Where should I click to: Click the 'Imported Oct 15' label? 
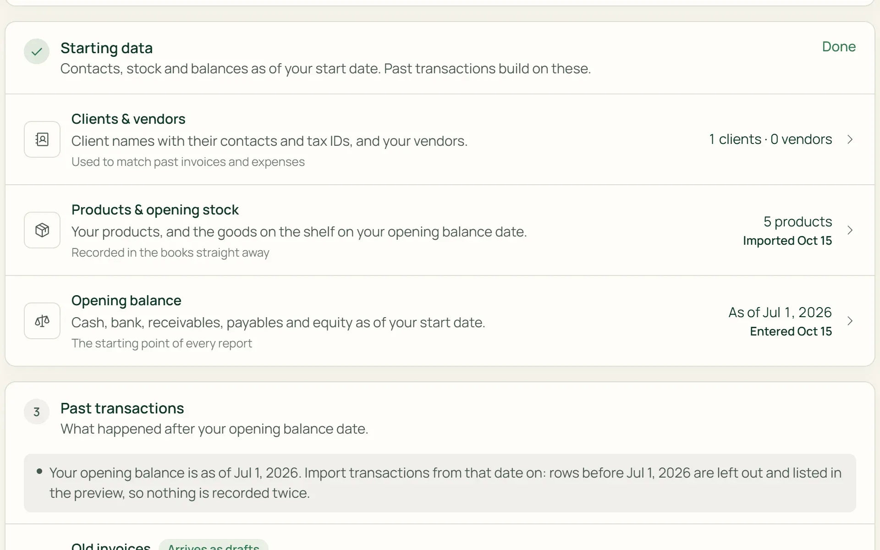pyautogui.click(x=787, y=241)
